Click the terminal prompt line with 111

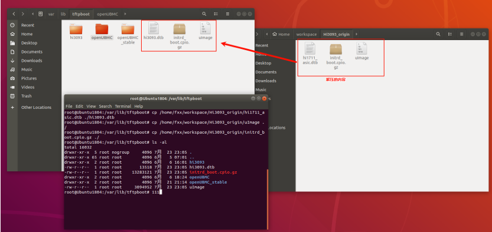[x=113, y=193]
